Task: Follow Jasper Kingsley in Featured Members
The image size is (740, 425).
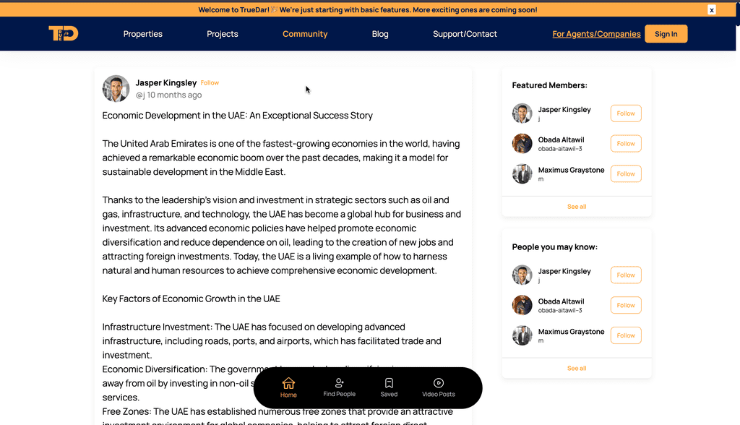Action: pyautogui.click(x=626, y=113)
